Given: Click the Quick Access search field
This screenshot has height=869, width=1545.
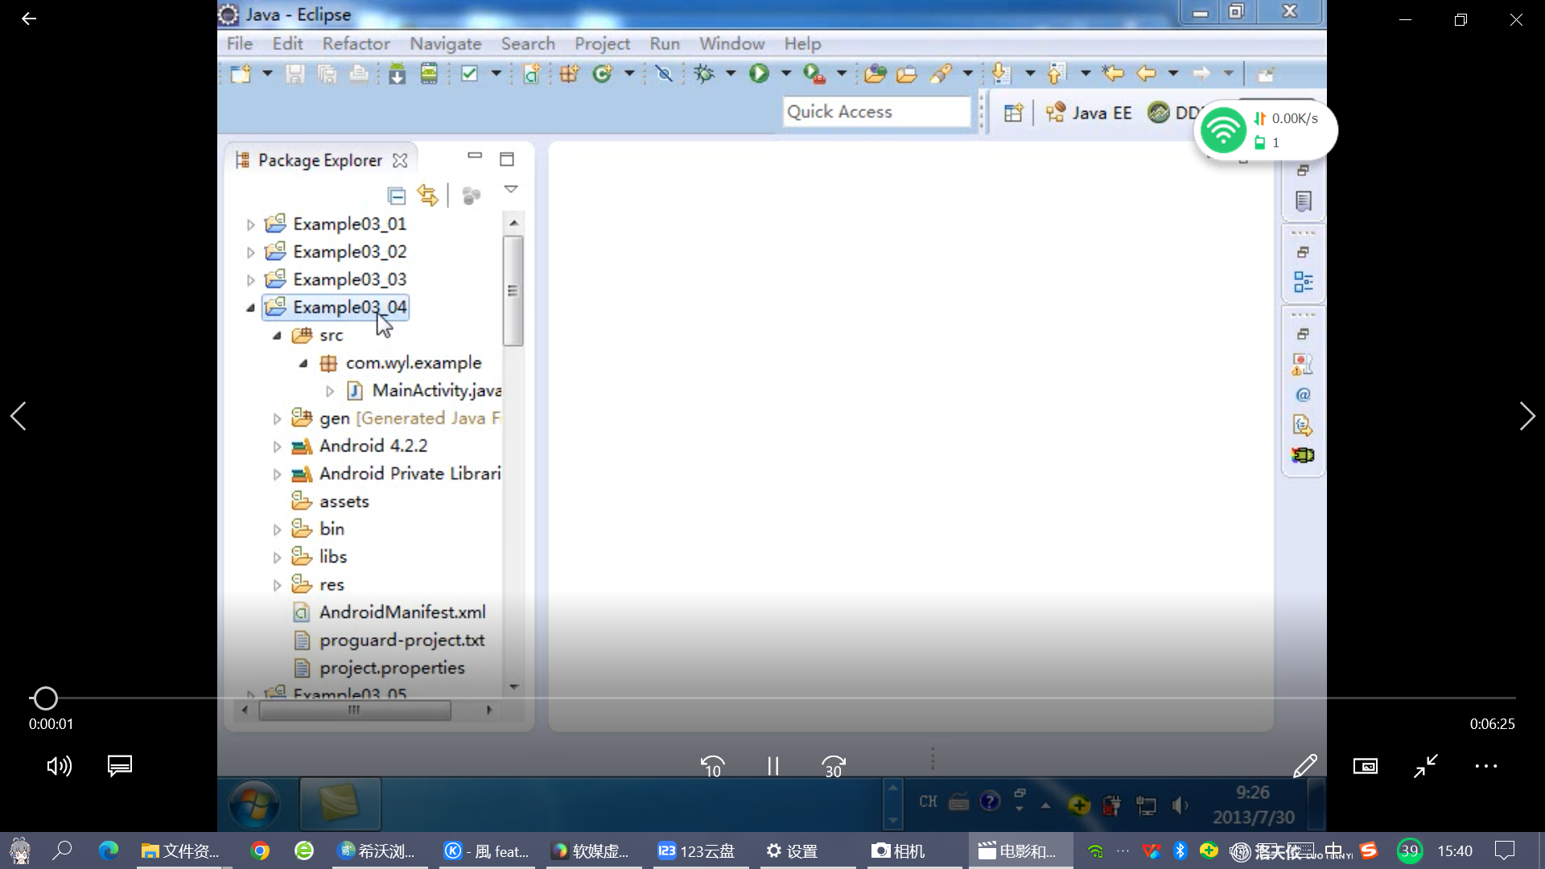Looking at the screenshot, I should click(877, 112).
